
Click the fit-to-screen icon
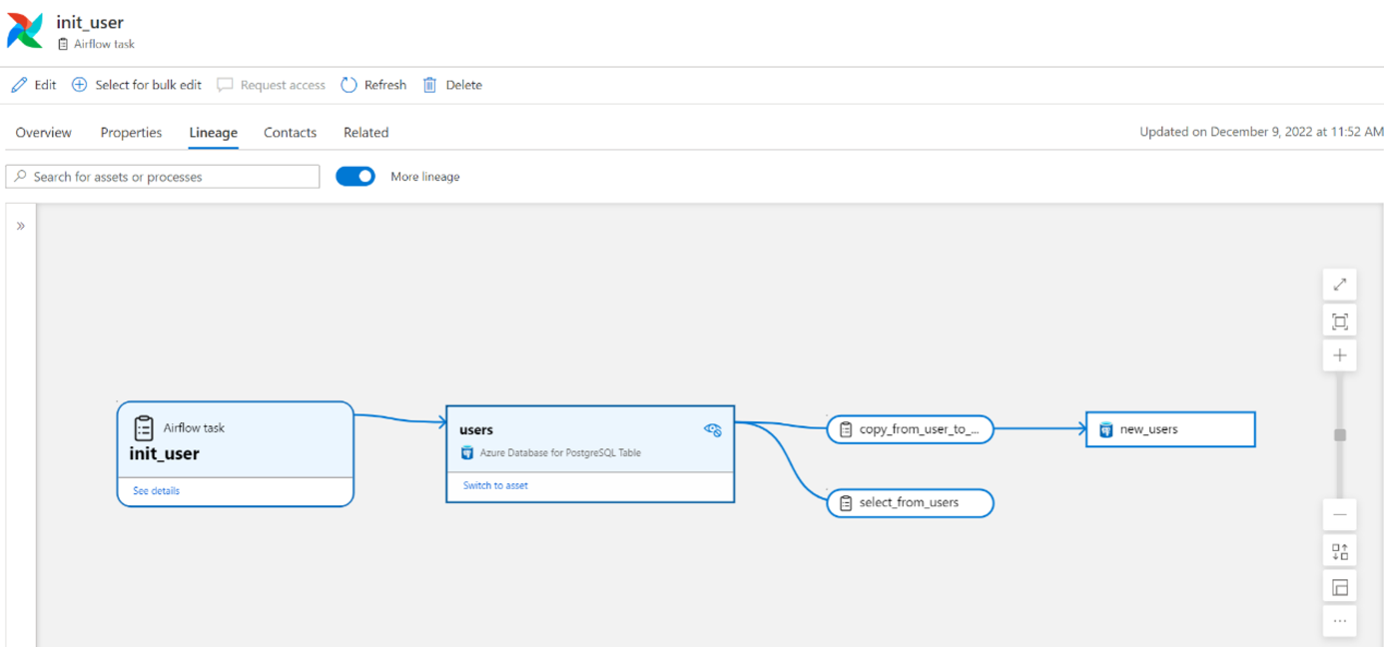click(x=1339, y=321)
